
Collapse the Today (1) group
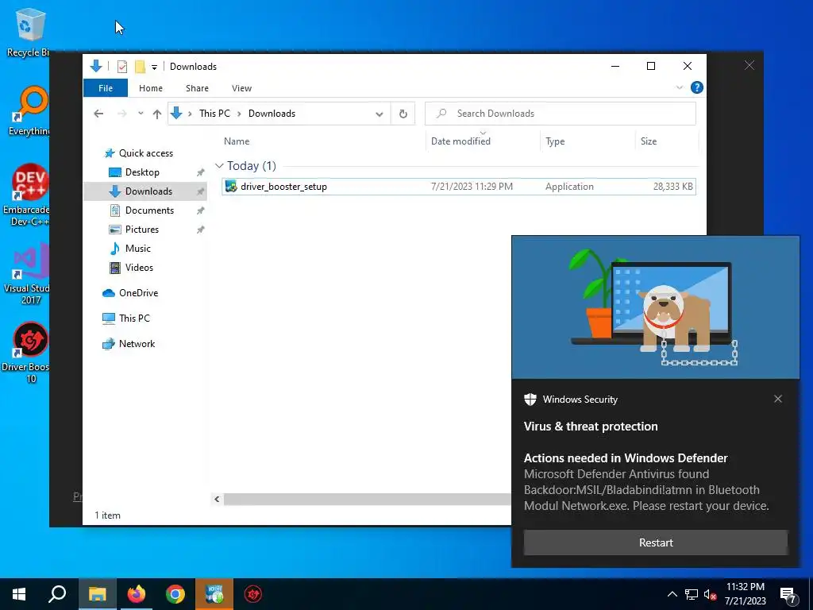coord(219,166)
